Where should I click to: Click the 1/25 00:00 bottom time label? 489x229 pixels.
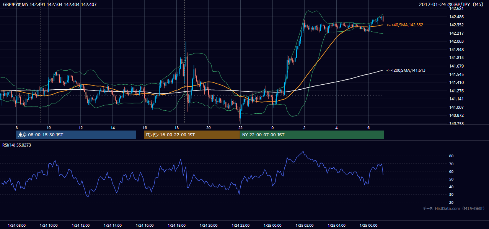(272, 226)
